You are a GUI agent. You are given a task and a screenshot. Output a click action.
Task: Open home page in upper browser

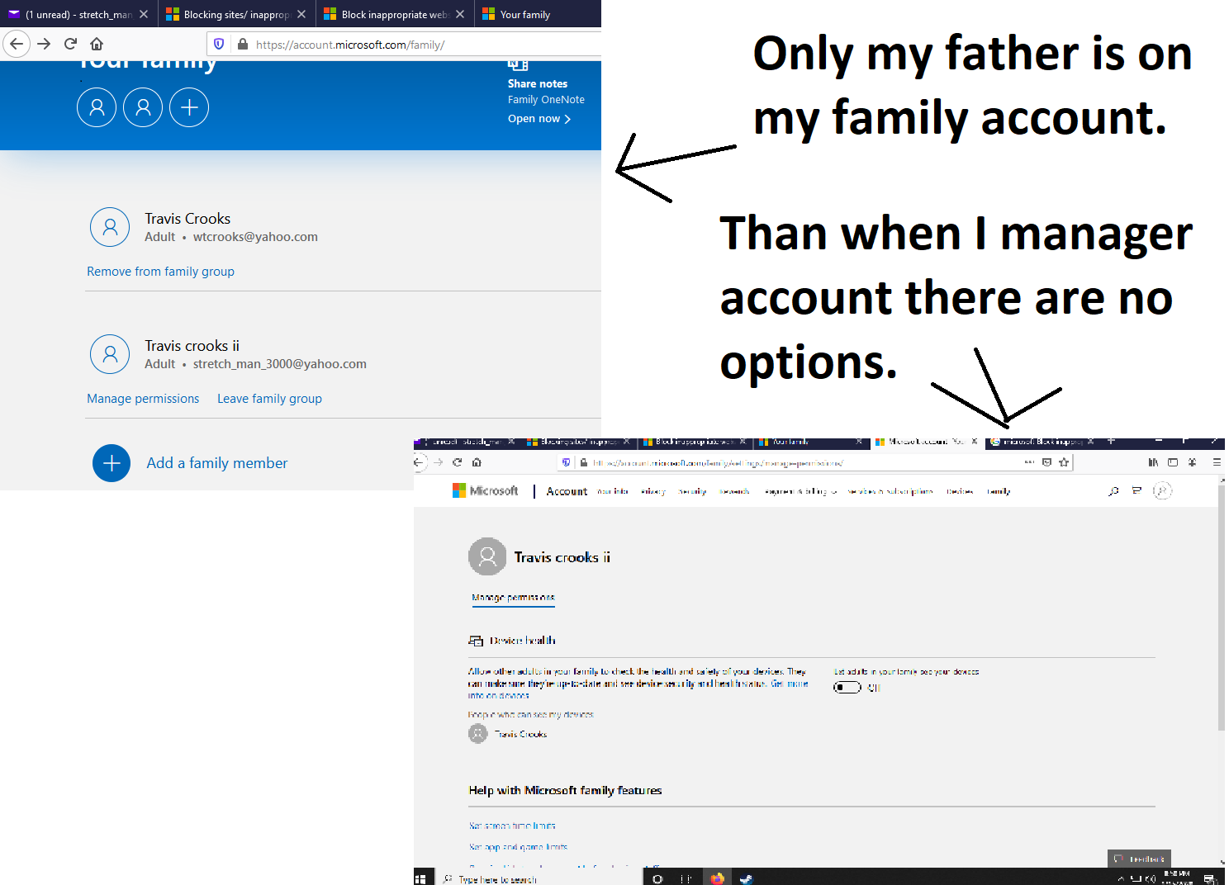97,44
